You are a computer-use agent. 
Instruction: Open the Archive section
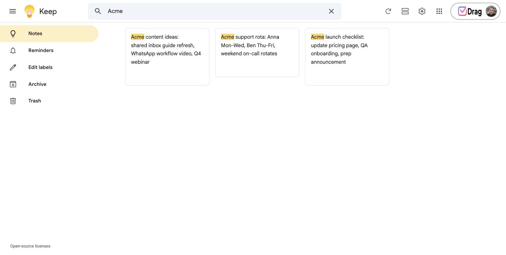49,84
